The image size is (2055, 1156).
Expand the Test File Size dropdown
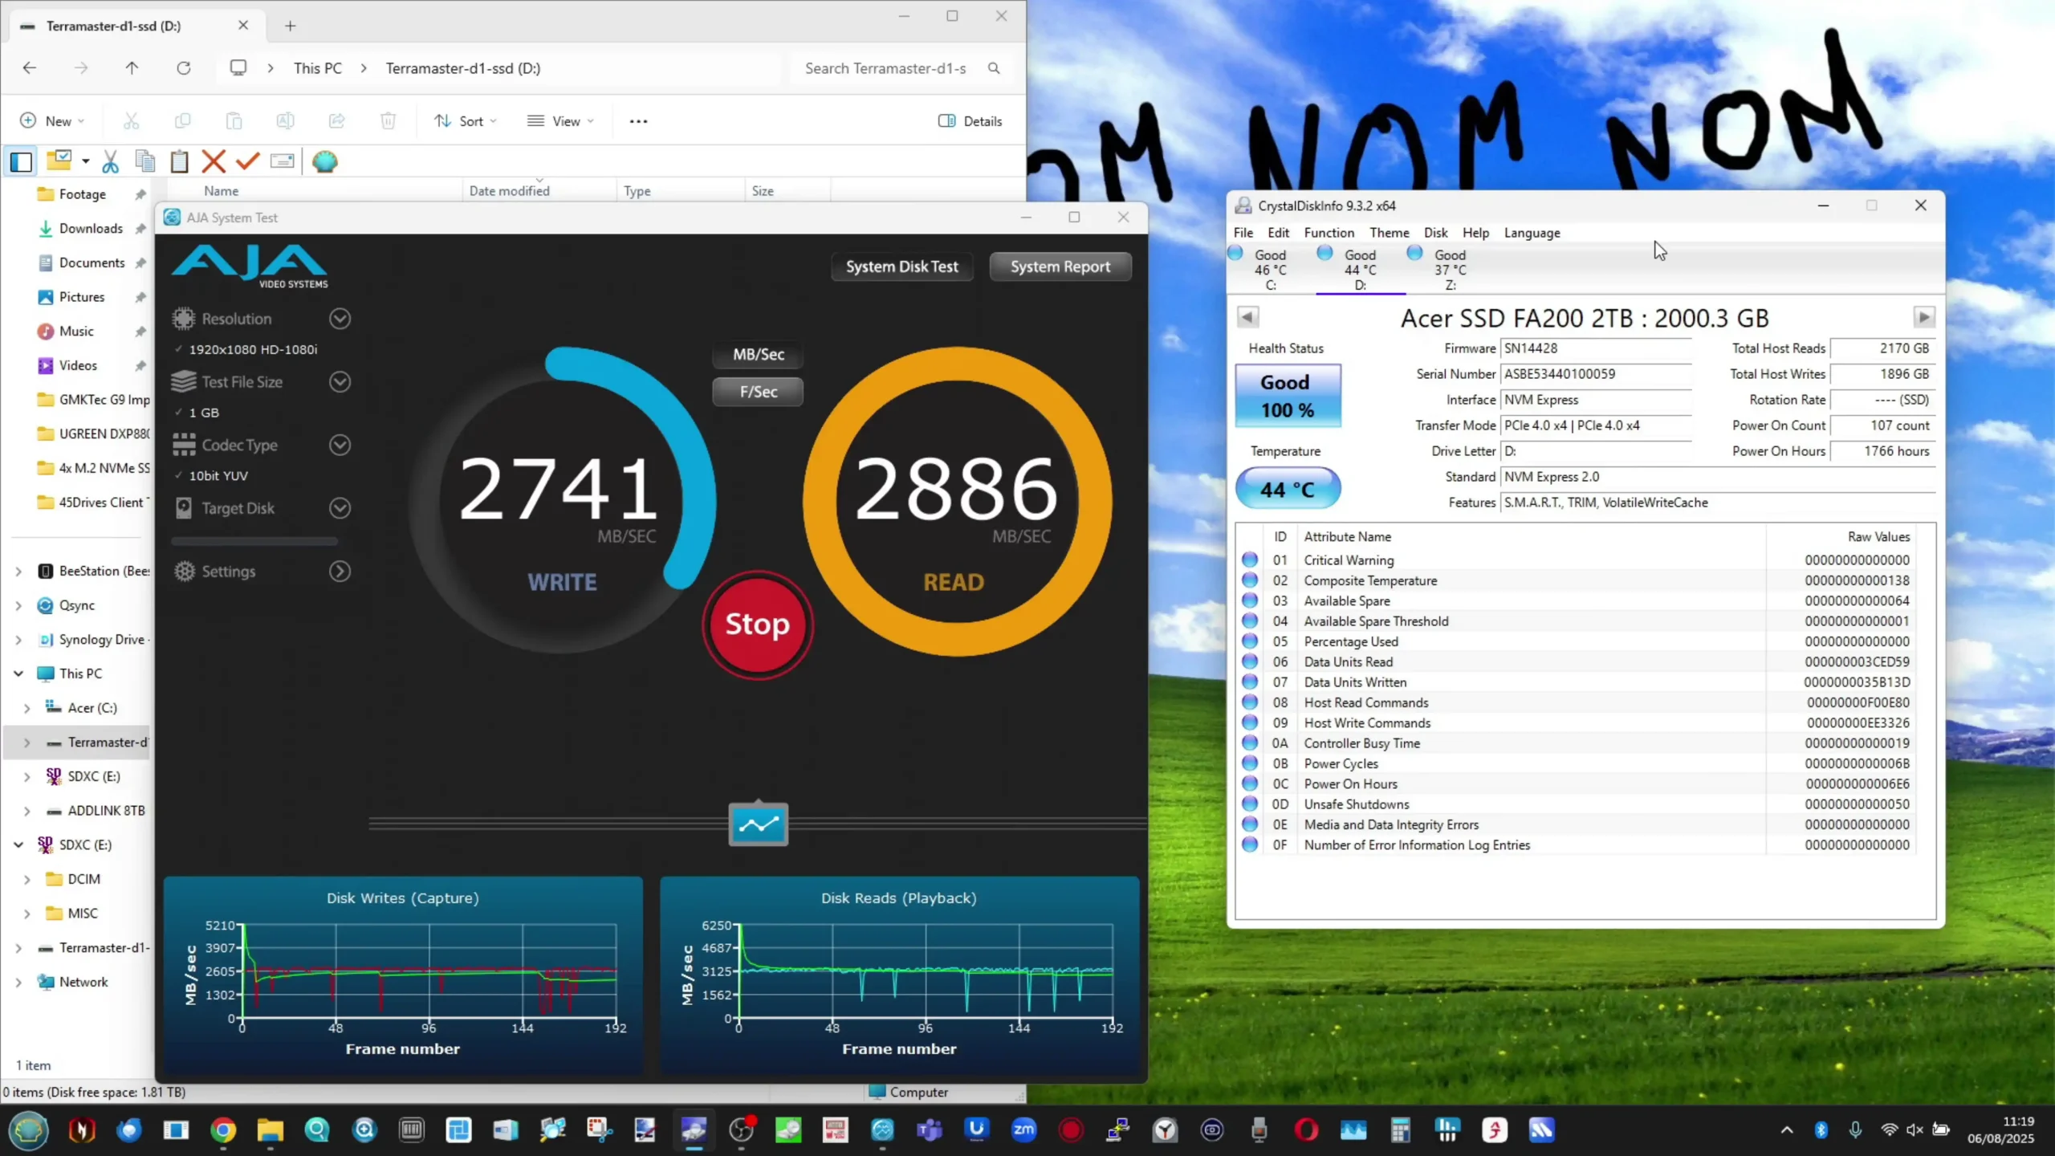tap(340, 382)
